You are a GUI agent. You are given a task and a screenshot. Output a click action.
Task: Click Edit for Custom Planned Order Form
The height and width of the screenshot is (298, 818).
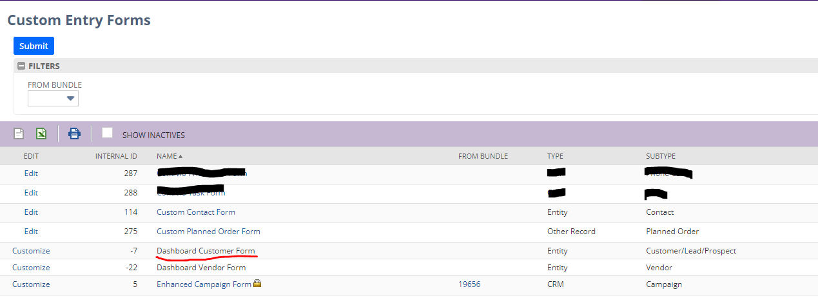(31, 232)
